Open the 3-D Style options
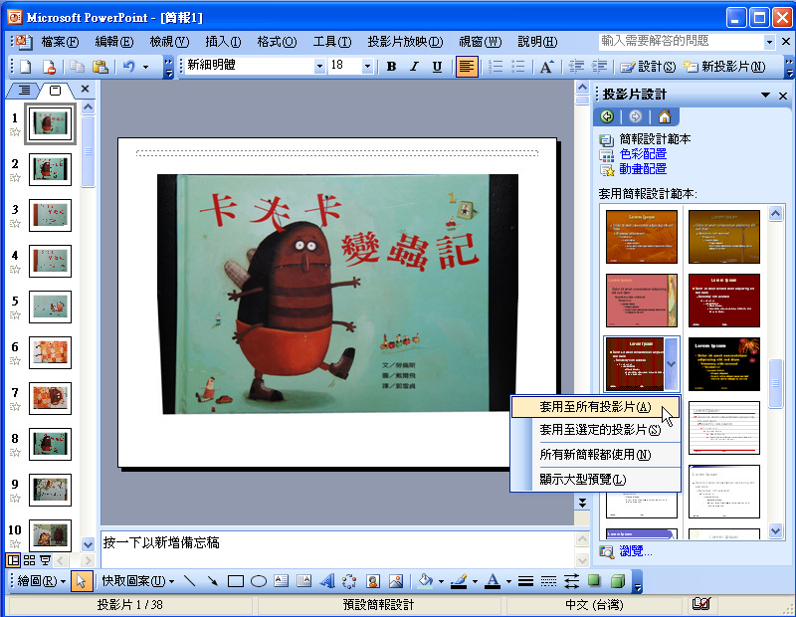This screenshot has width=796, height=617. 617,581
